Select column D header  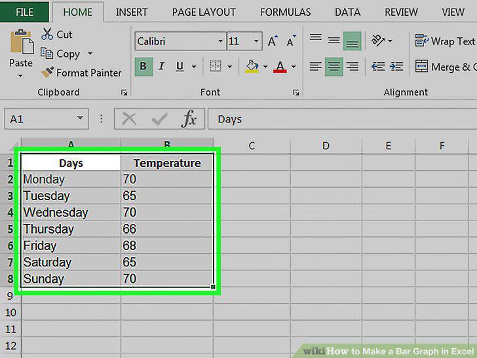pos(326,146)
